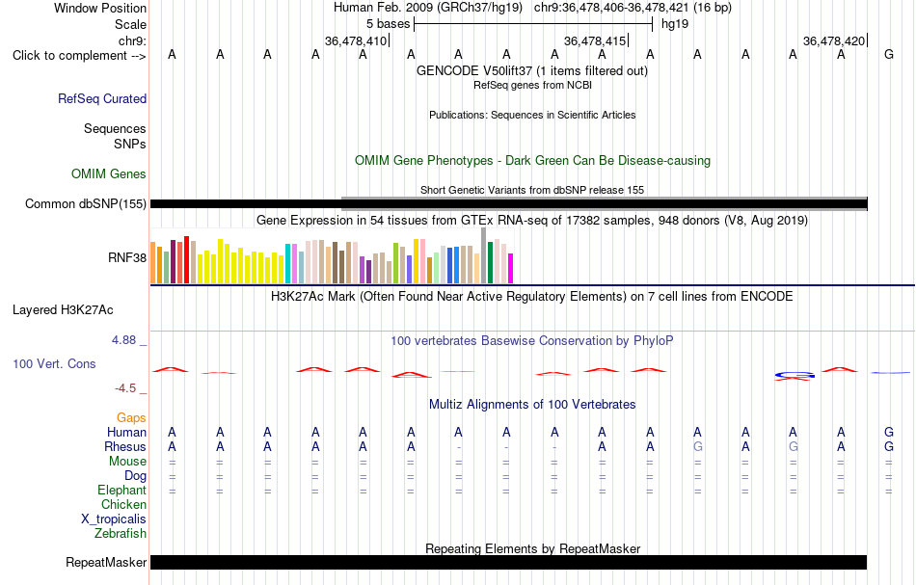Open the Layered H3K27Ac track label
916x585 pixels.
click(x=63, y=310)
